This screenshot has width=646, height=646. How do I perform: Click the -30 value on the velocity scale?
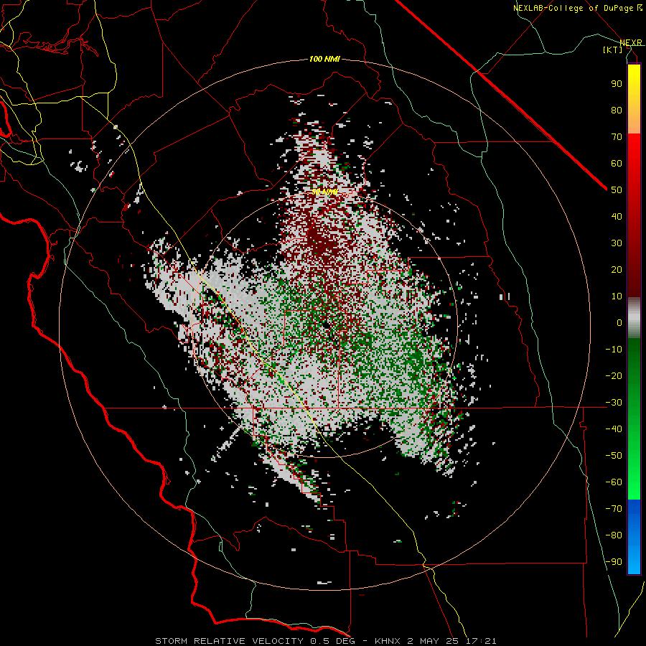(614, 403)
